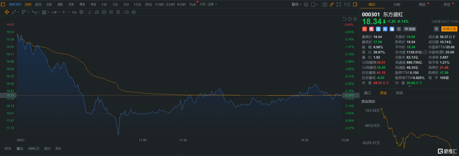Select the range measurement tool

click(54, 12)
